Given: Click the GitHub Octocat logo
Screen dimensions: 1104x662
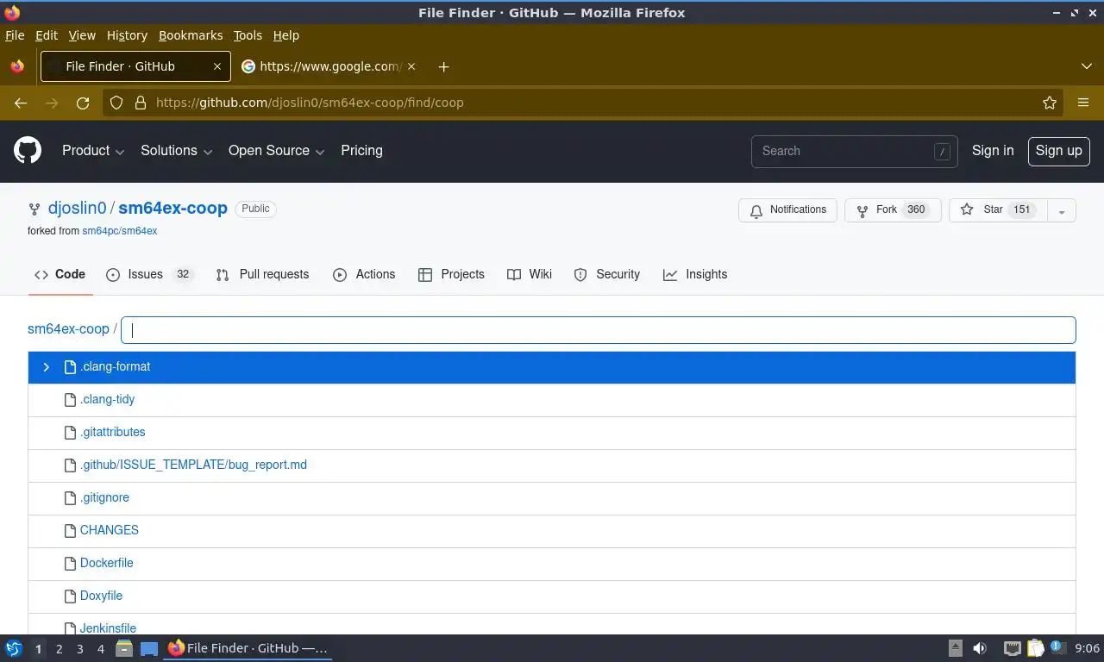Looking at the screenshot, I should (x=28, y=151).
